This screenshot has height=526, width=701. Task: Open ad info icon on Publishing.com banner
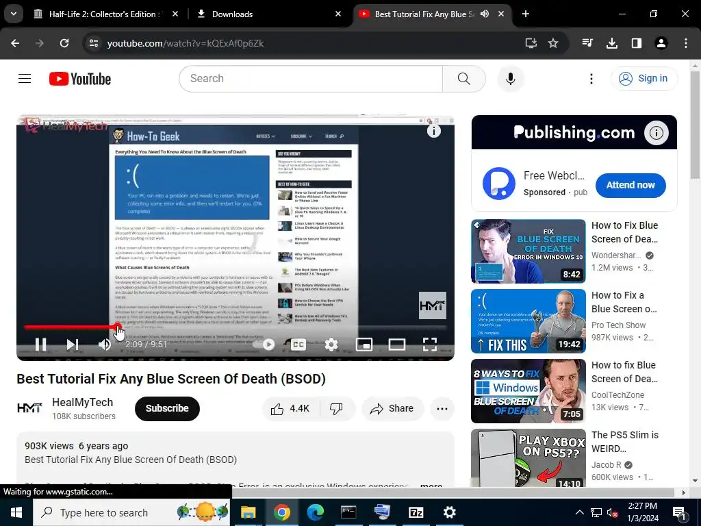pyautogui.click(x=656, y=133)
